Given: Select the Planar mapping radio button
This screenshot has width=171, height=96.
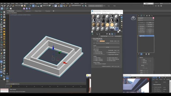Looking at the screenshot, I should click(142, 59).
